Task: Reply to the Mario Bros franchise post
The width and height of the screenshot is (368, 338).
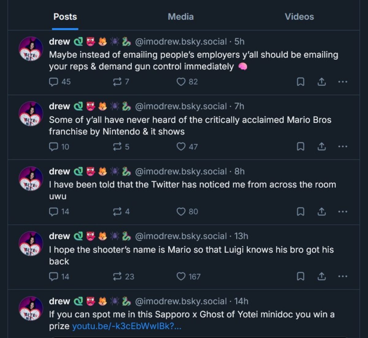Action: [x=54, y=147]
